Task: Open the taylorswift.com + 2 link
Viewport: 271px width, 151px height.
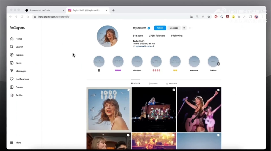Action: [145, 46]
